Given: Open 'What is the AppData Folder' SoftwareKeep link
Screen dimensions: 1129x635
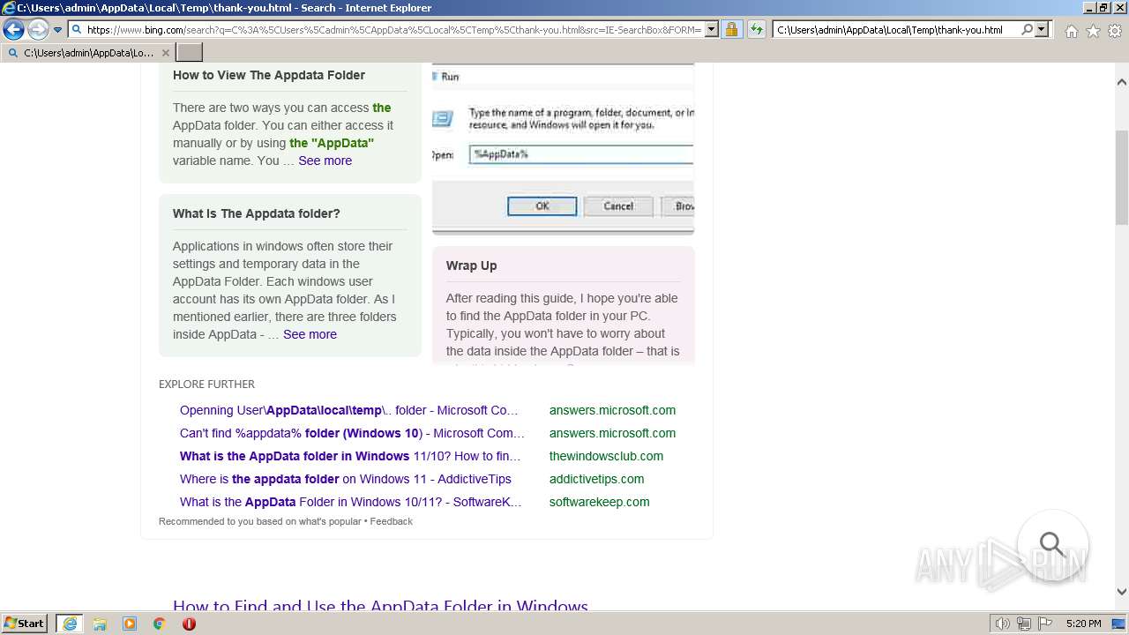Looking at the screenshot, I should tap(351, 502).
